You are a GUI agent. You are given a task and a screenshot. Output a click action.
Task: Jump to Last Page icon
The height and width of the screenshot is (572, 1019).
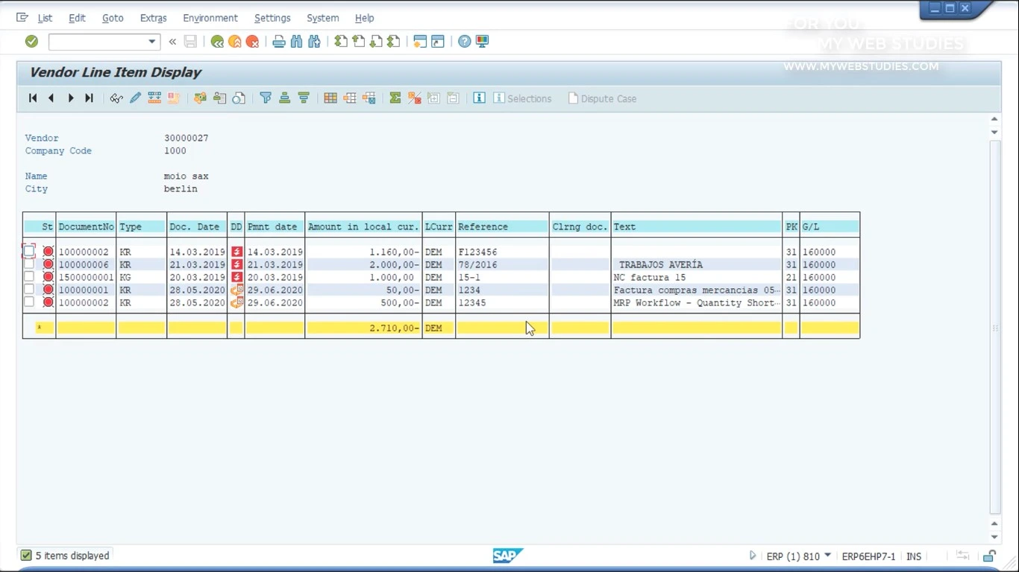pos(394,42)
